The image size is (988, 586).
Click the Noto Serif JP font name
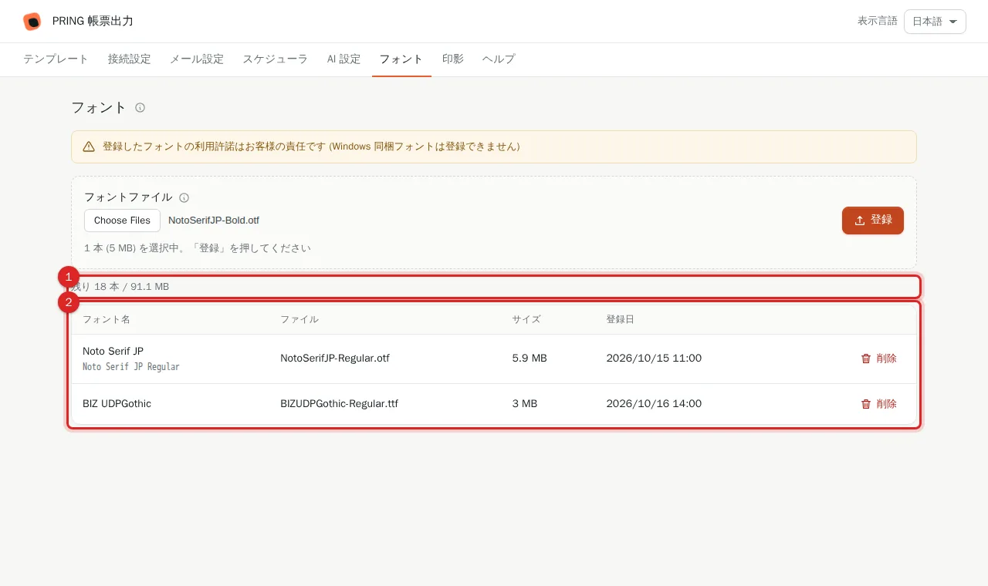pos(113,351)
